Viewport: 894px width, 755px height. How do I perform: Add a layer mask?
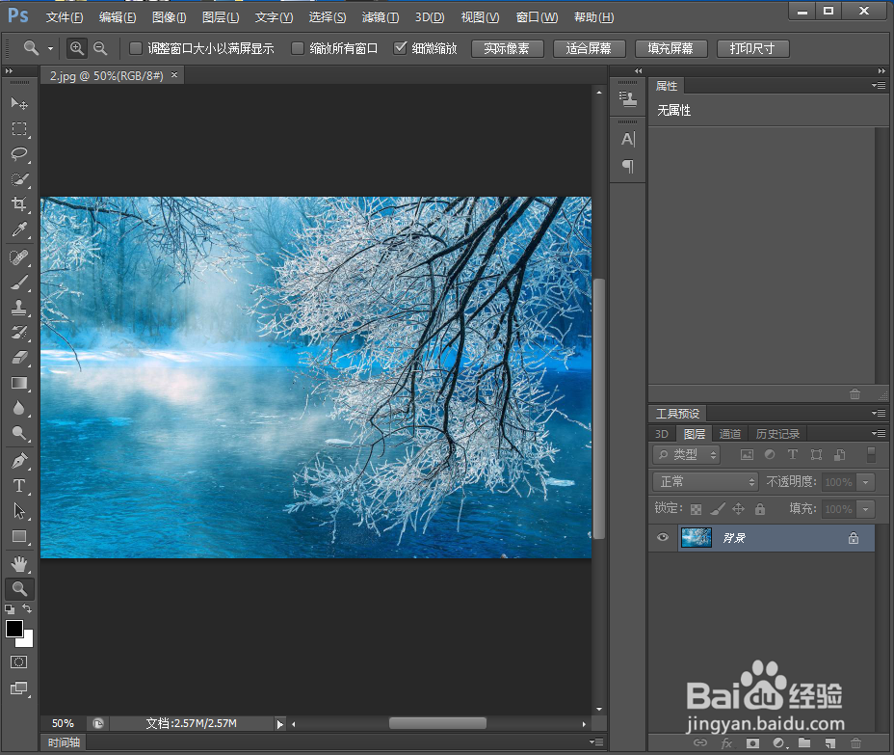click(x=752, y=742)
